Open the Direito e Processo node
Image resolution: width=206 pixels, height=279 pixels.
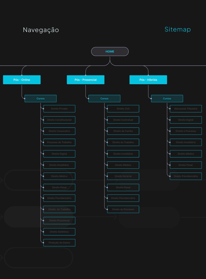(186, 131)
